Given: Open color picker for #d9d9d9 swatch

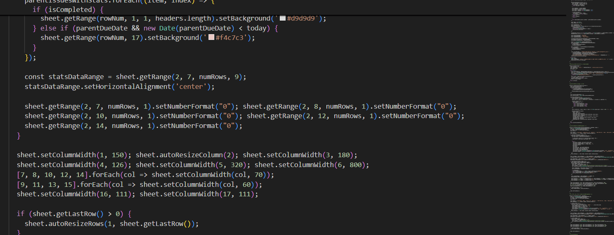Looking at the screenshot, I should pyautogui.click(x=283, y=19).
